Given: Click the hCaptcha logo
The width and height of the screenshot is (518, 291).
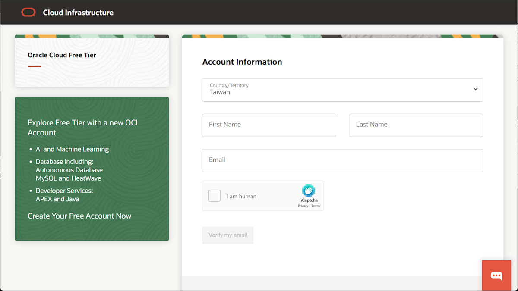Looking at the screenshot, I should 309,191.
